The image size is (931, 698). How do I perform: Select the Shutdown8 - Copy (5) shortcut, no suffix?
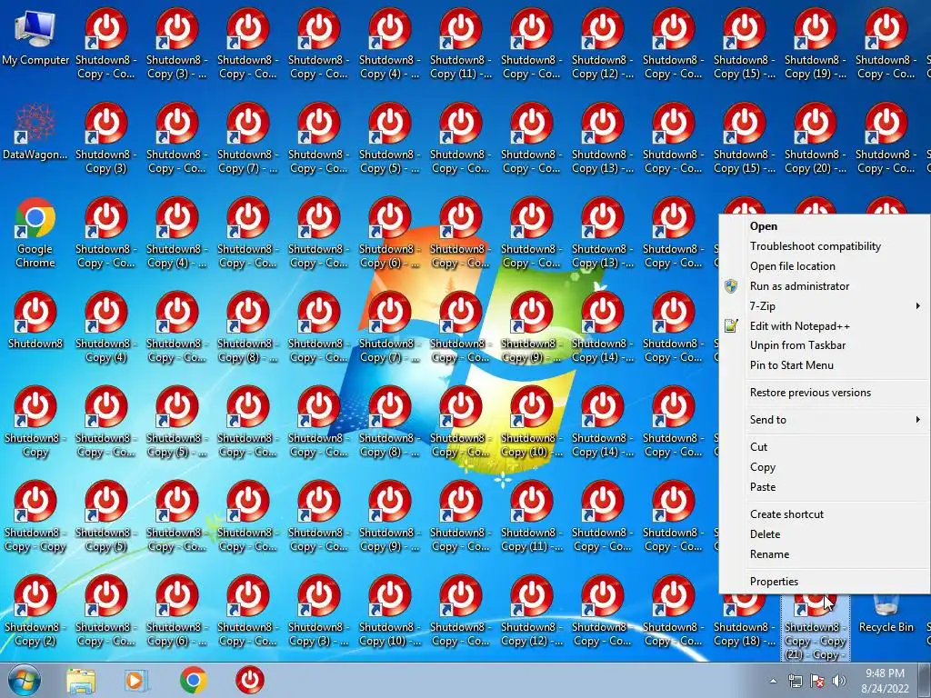tap(105, 516)
